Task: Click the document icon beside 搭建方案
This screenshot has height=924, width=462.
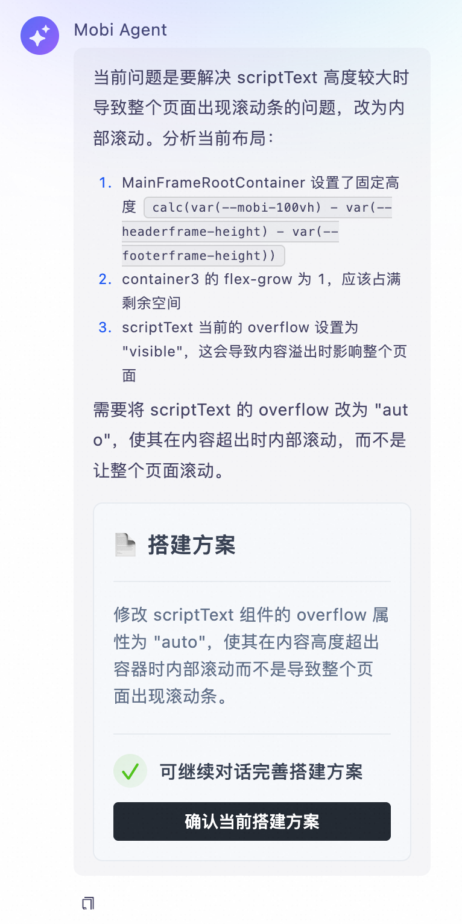Action: 125,545
